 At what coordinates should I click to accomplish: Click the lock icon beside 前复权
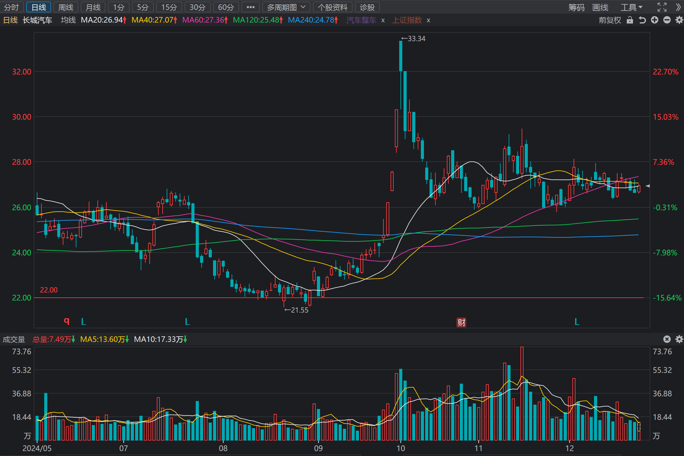[630, 20]
